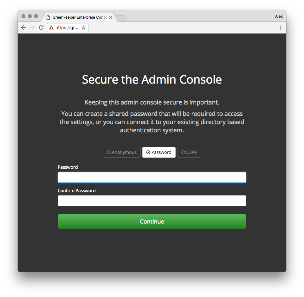304x297 pixels.
Task: Click the red insecure connection warning icon
Action: point(51,28)
